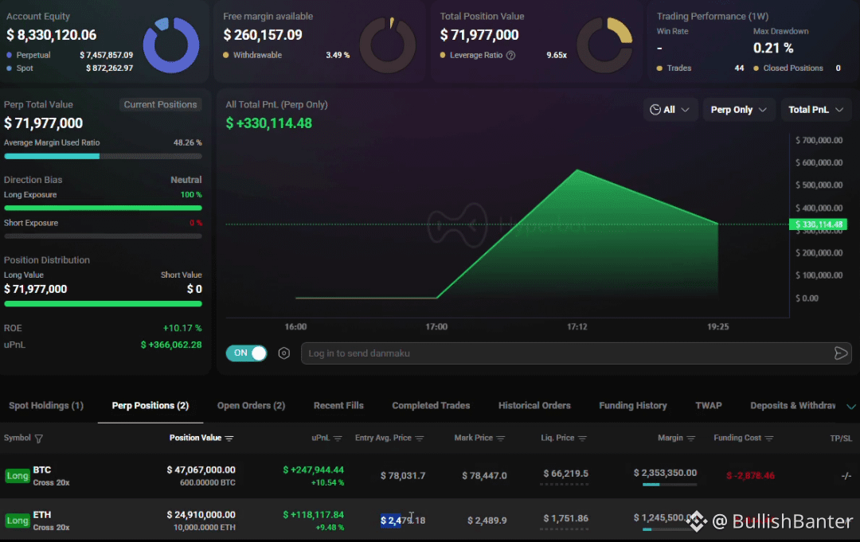860x542 pixels.
Task: Click the send danmaku arrow icon
Action: [x=840, y=353]
